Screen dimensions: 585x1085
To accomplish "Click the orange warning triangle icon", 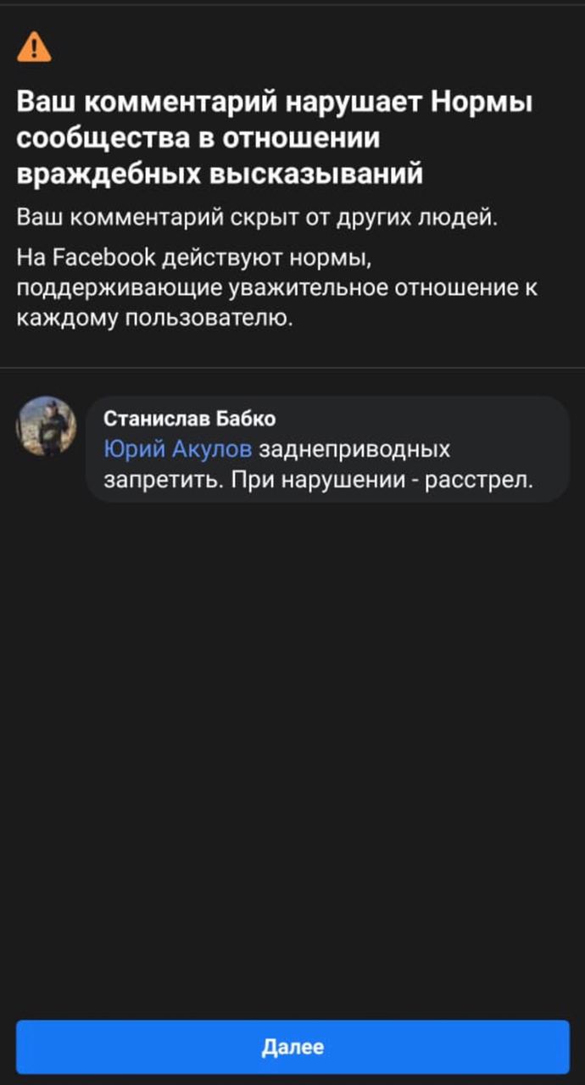I will click(34, 47).
